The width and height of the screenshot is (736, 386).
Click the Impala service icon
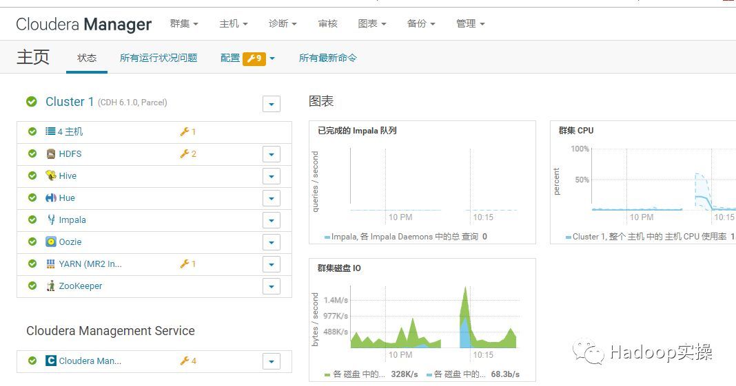tap(51, 219)
